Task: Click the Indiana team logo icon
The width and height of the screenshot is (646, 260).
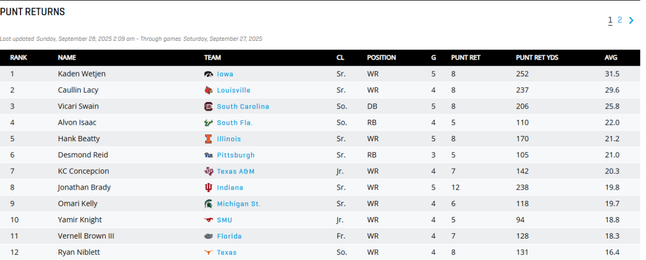Action: (x=208, y=187)
